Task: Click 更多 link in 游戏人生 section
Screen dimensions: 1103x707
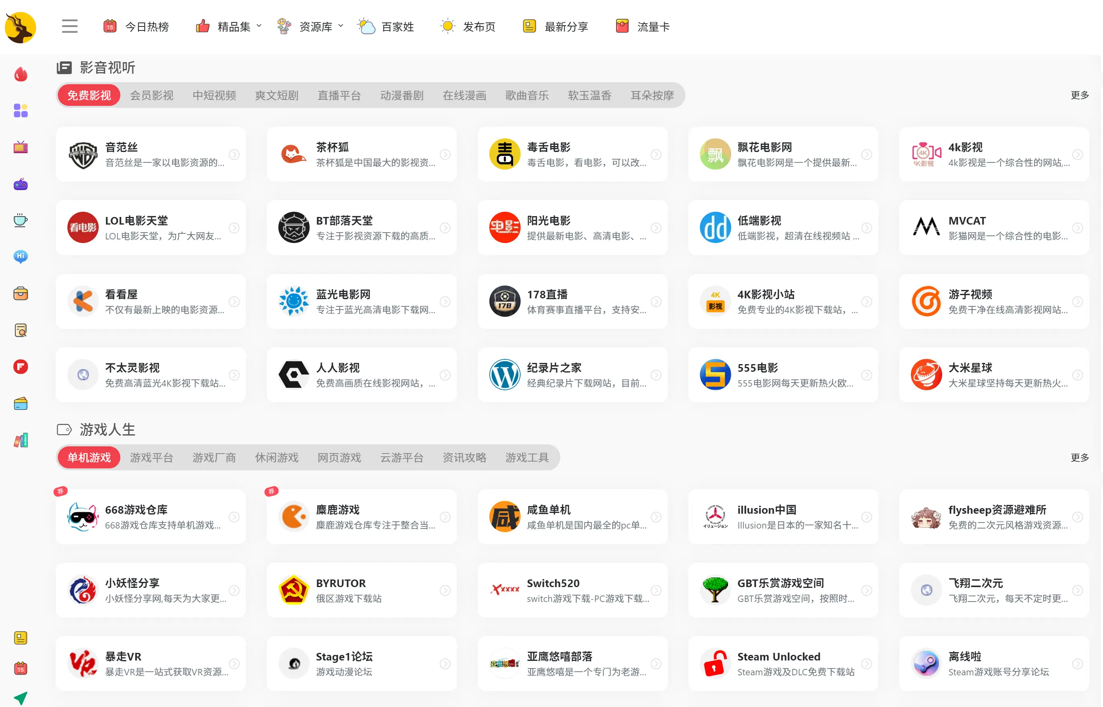Action: pyautogui.click(x=1080, y=458)
